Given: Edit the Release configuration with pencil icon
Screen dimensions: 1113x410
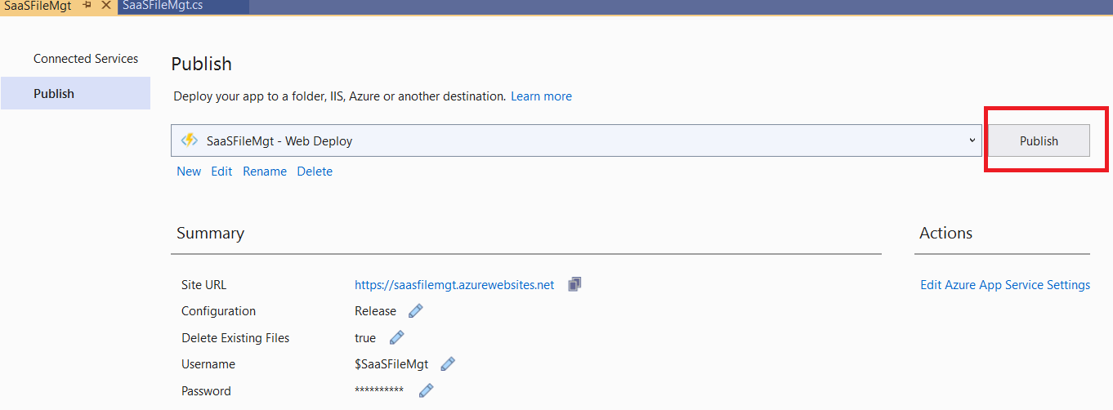Looking at the screenshot, I should tap(415, 311).
